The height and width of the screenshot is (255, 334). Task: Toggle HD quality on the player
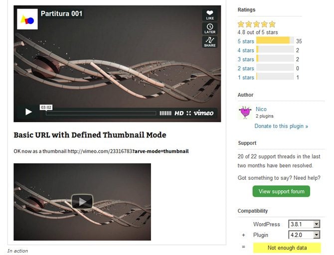(179, 113)
